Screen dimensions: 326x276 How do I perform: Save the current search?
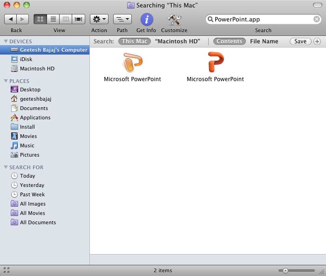[x=300, y=41]
